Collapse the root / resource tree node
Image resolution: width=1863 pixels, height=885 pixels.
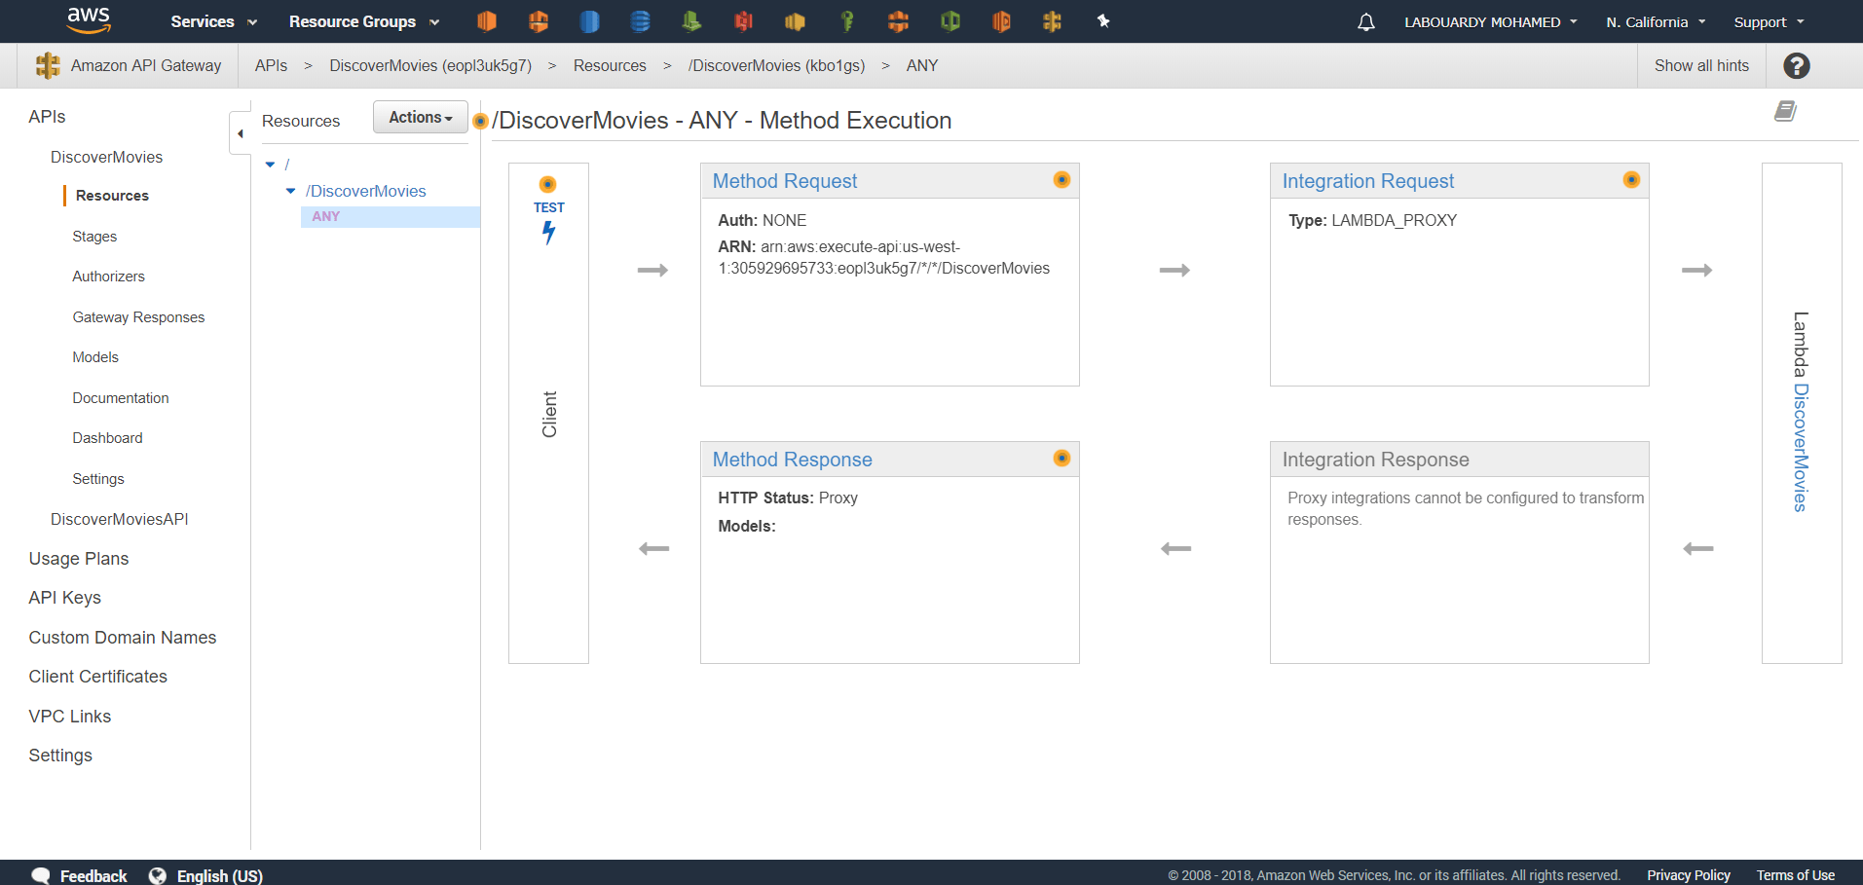pyautogui.click(x=271, y=165)
